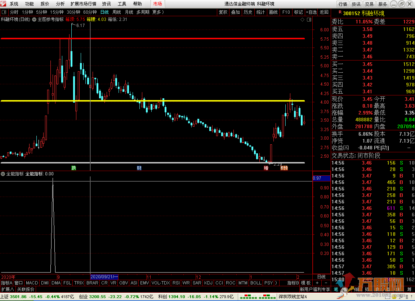Viewport: 415px width, 301px height.
Task: Open the 帮助 menu
Action: click(137, 4)
